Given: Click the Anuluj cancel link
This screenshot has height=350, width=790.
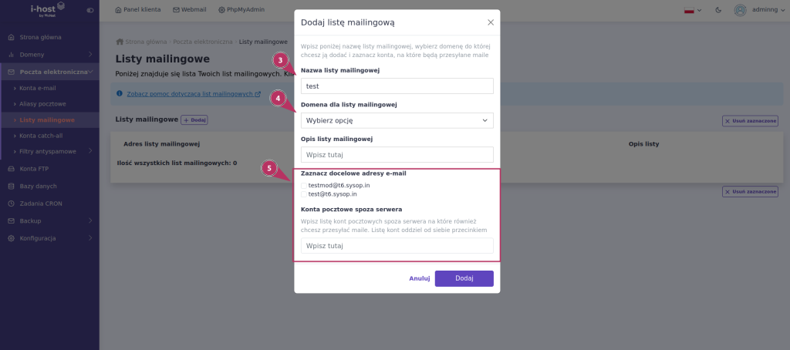Looking at the screenshot, I should (419, 278).
